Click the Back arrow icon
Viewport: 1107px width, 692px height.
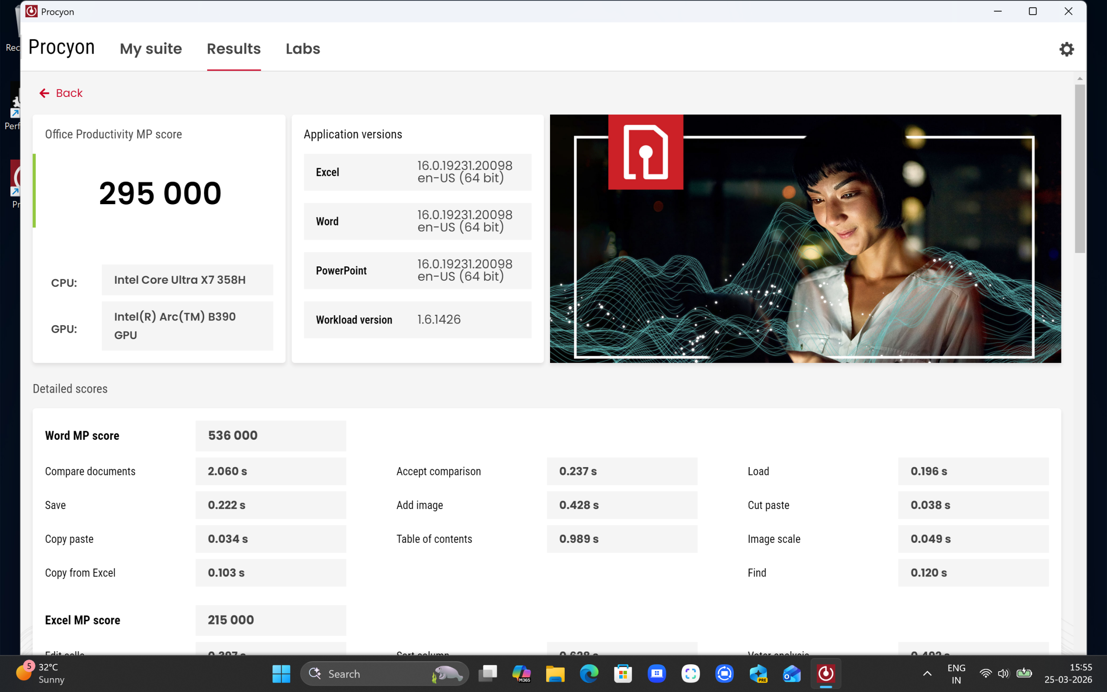[x=44, y=93]
